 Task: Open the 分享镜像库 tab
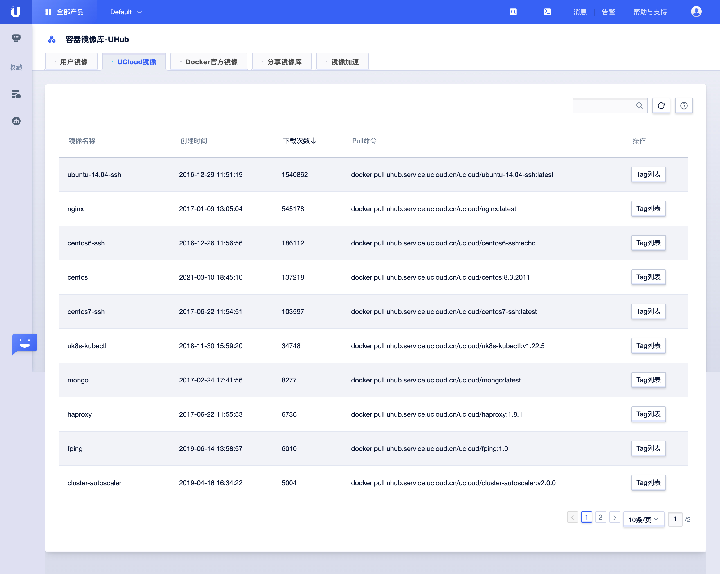pyautogui.click(x=282, y=62)
